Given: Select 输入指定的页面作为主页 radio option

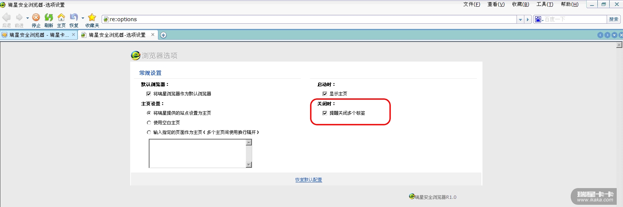Looking at the screenshot, I should click(x=149, y=132).
